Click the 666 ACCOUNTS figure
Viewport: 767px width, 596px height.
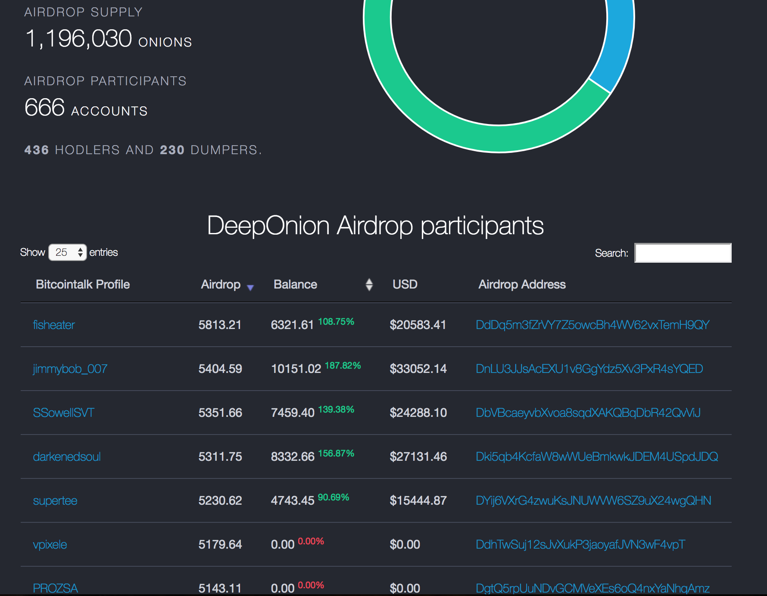pyautogui.click(x=86, y=108)
